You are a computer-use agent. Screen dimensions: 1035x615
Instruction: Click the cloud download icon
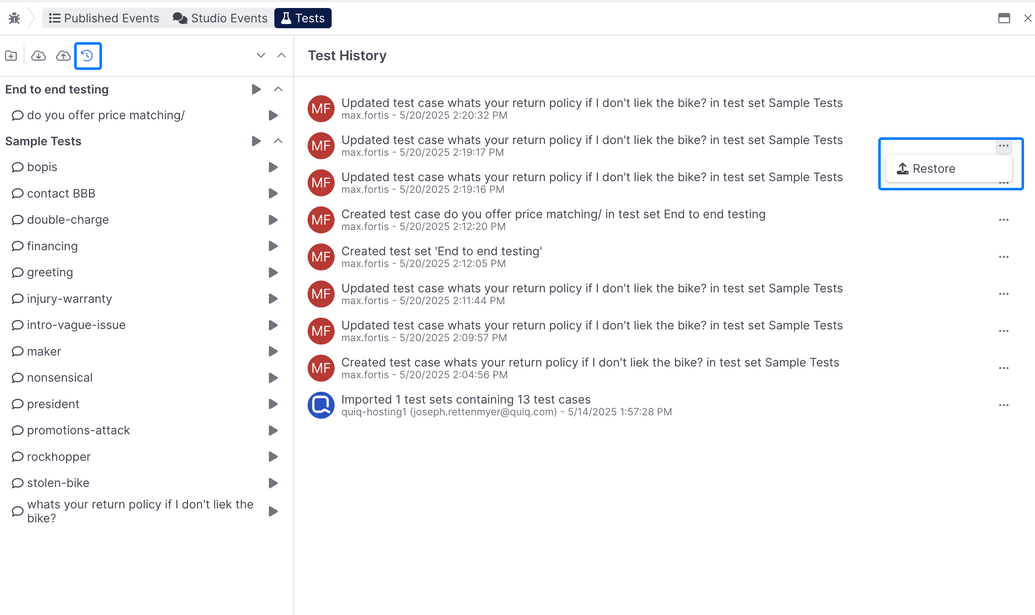pyautogui.click(x=38, y=56)
